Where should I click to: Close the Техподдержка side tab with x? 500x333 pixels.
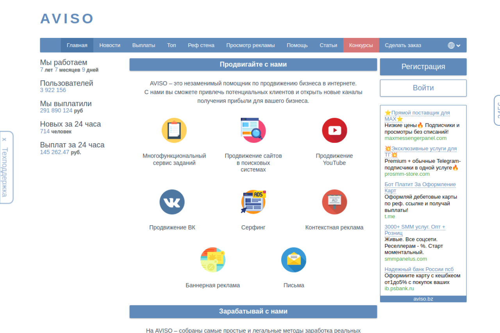click(4, 139)
